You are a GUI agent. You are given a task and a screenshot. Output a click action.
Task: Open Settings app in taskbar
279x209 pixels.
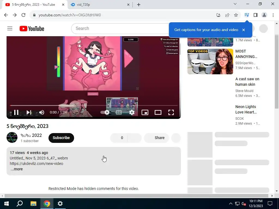[60, 204]
